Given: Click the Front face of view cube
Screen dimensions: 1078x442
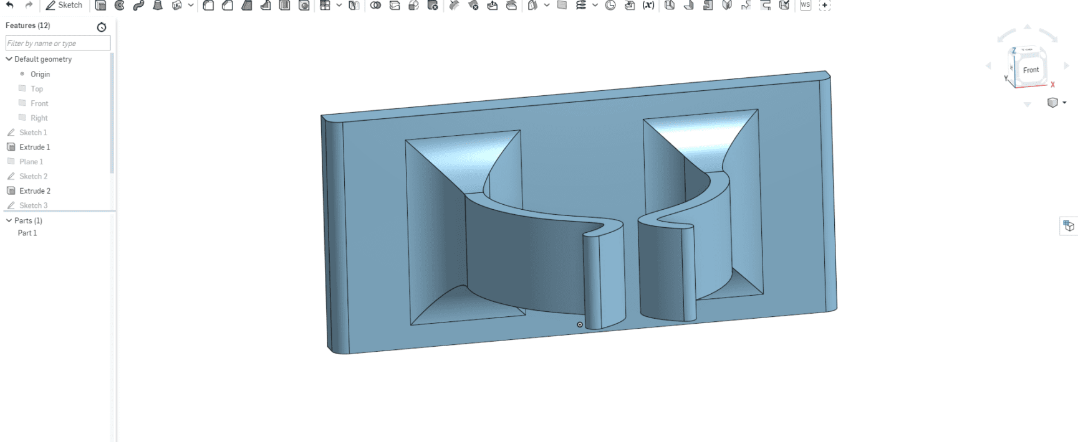Looking at the screenshot, I should (x=1031, y=70).
